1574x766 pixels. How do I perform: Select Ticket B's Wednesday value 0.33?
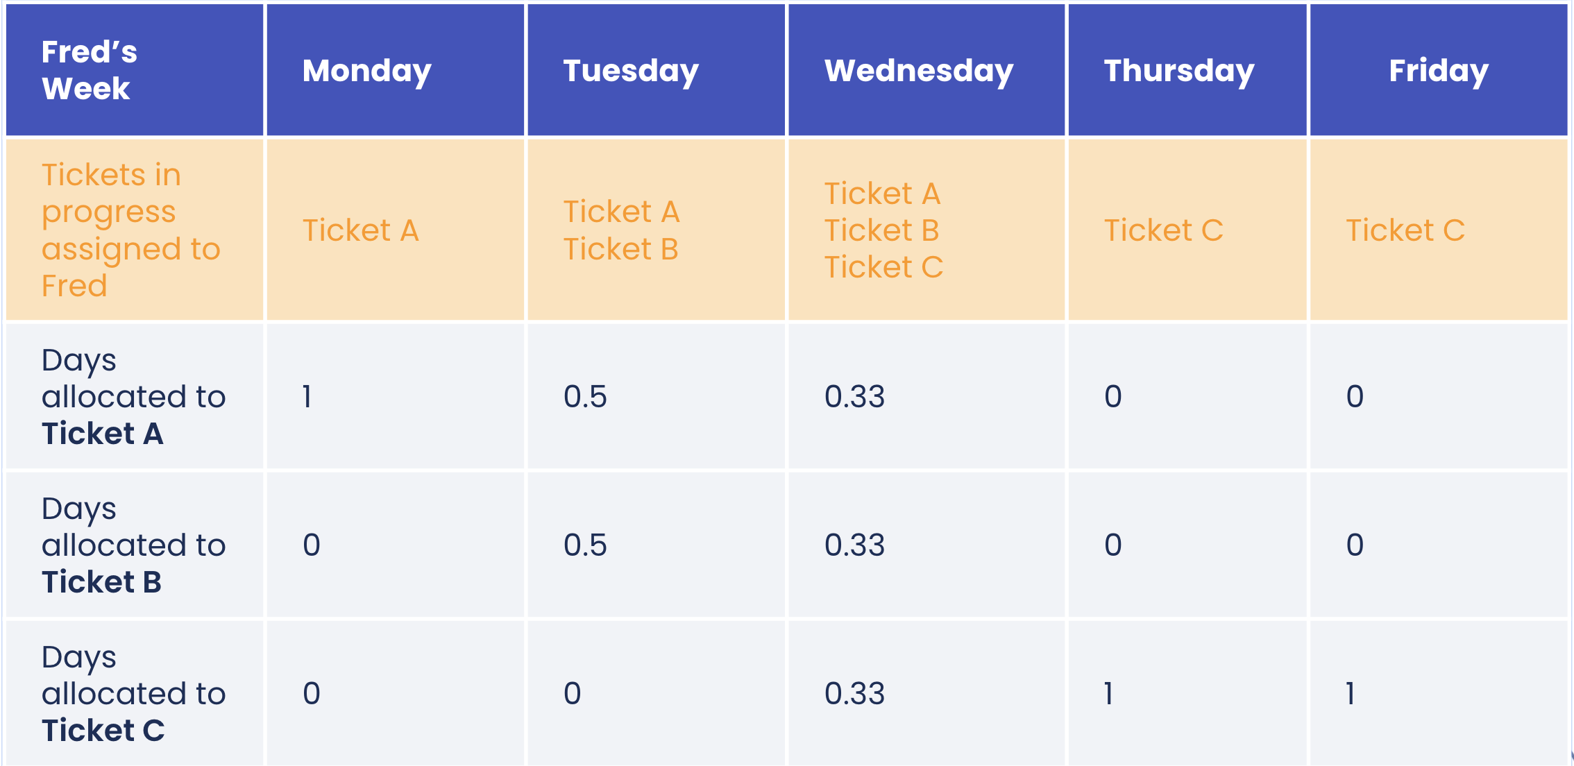(854, 545)
